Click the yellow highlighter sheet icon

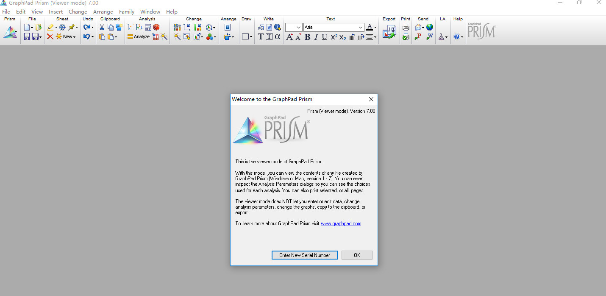[x=50, y=27]
